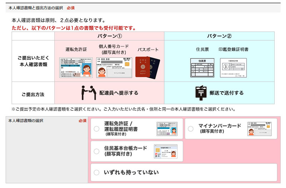
Task: Click the 印鑑登録証明書 certificate illustration
Action: pos(233,68)
